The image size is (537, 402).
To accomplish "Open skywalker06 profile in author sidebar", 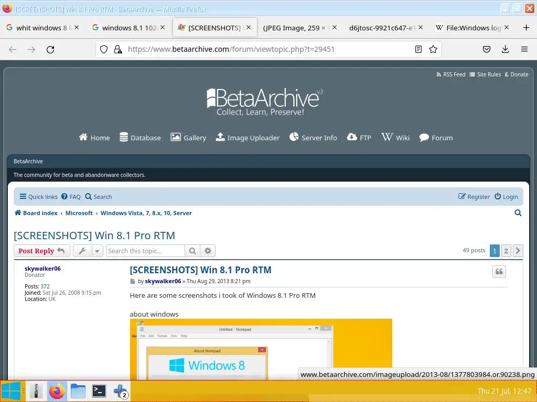I will 42,269.
